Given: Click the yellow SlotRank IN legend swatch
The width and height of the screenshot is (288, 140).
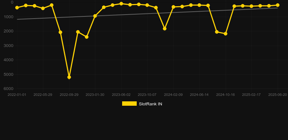Looking at the screenshot, I should point(129,104).
